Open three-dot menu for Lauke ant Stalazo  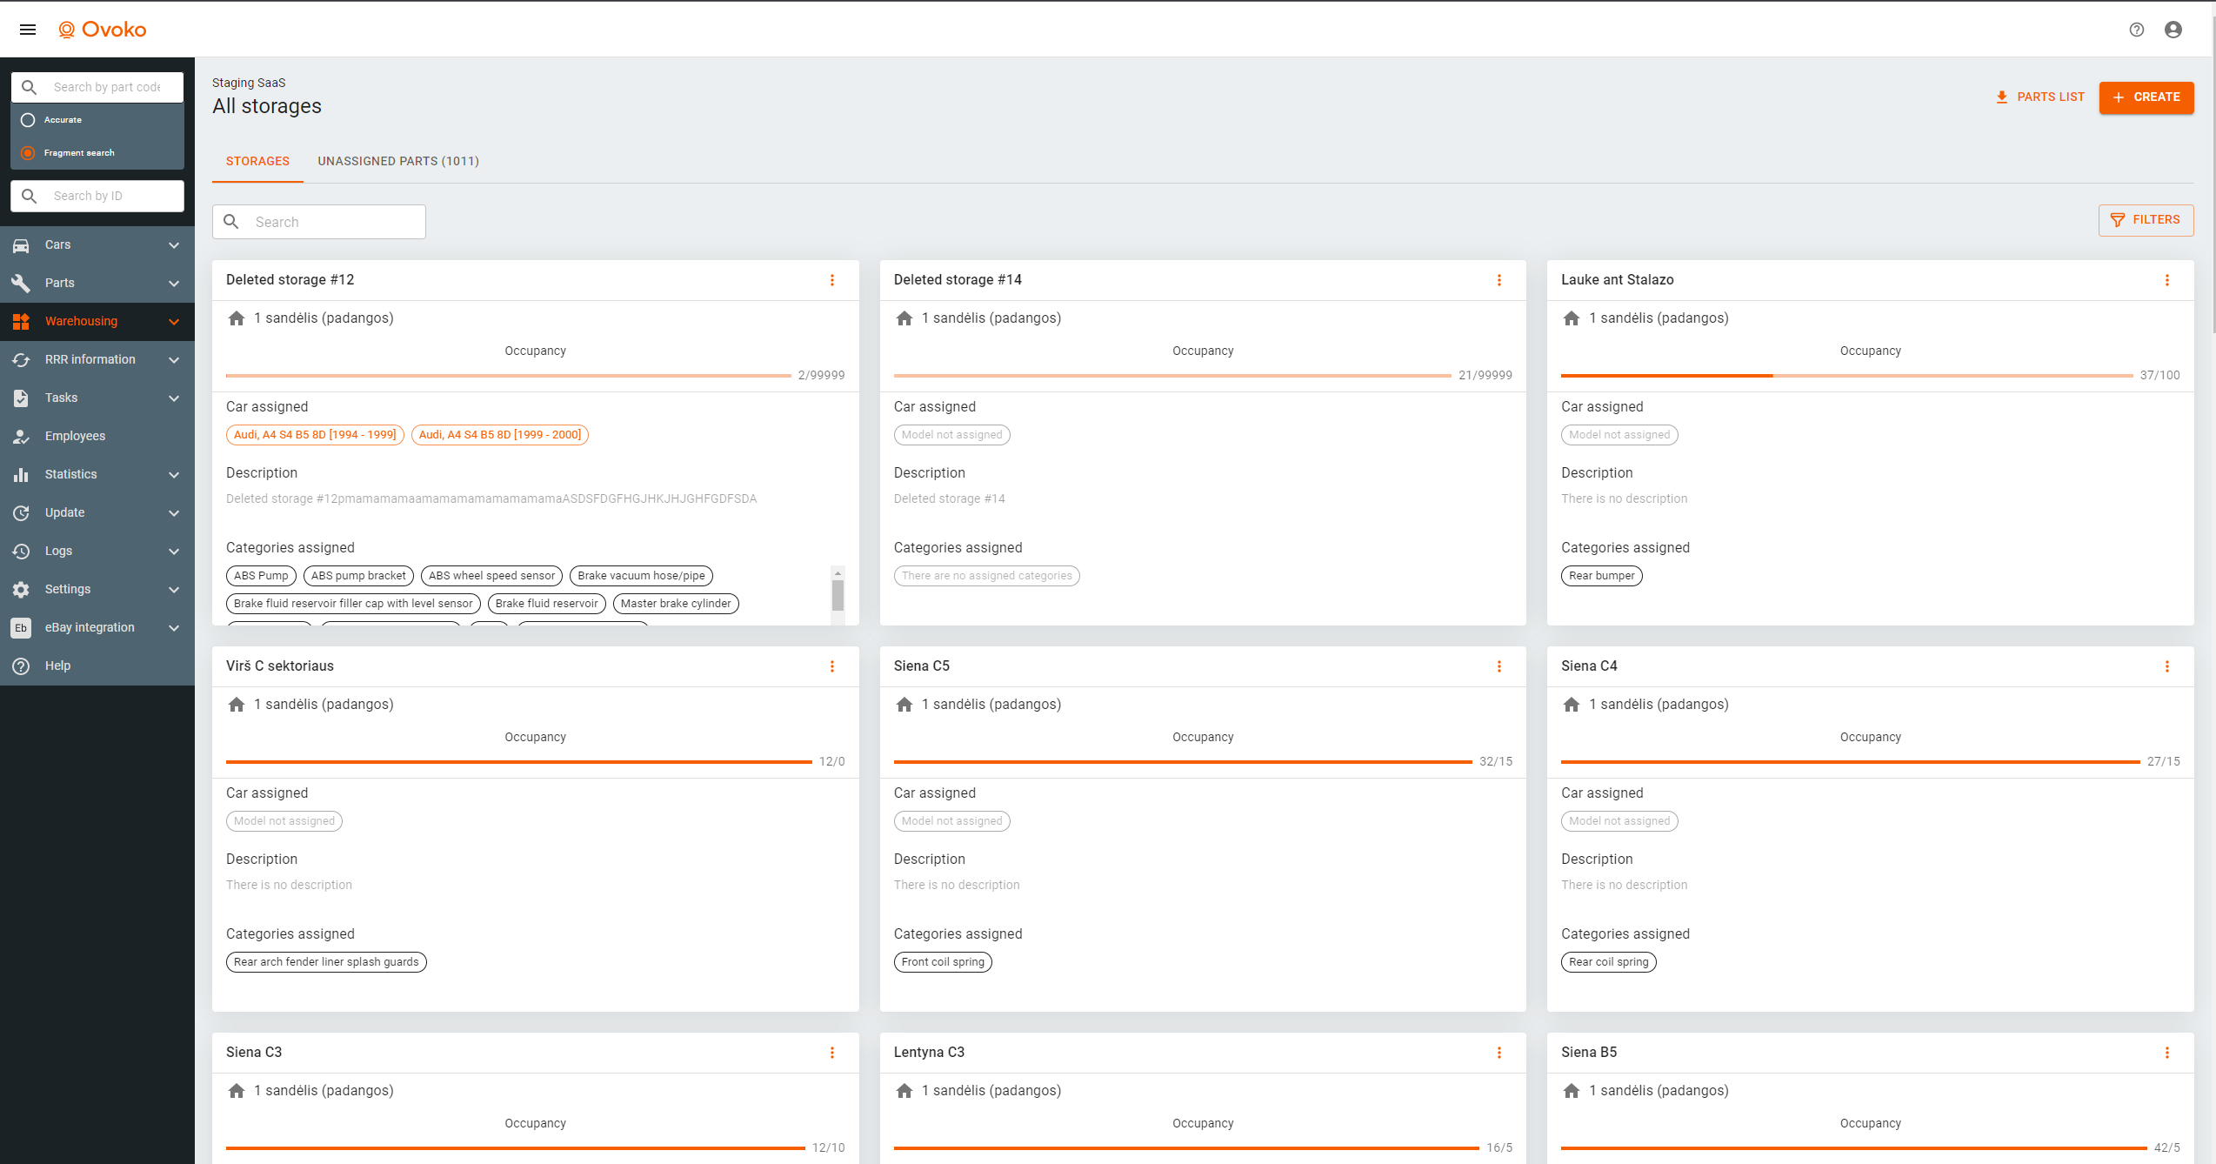click(x=2167, y=280)
